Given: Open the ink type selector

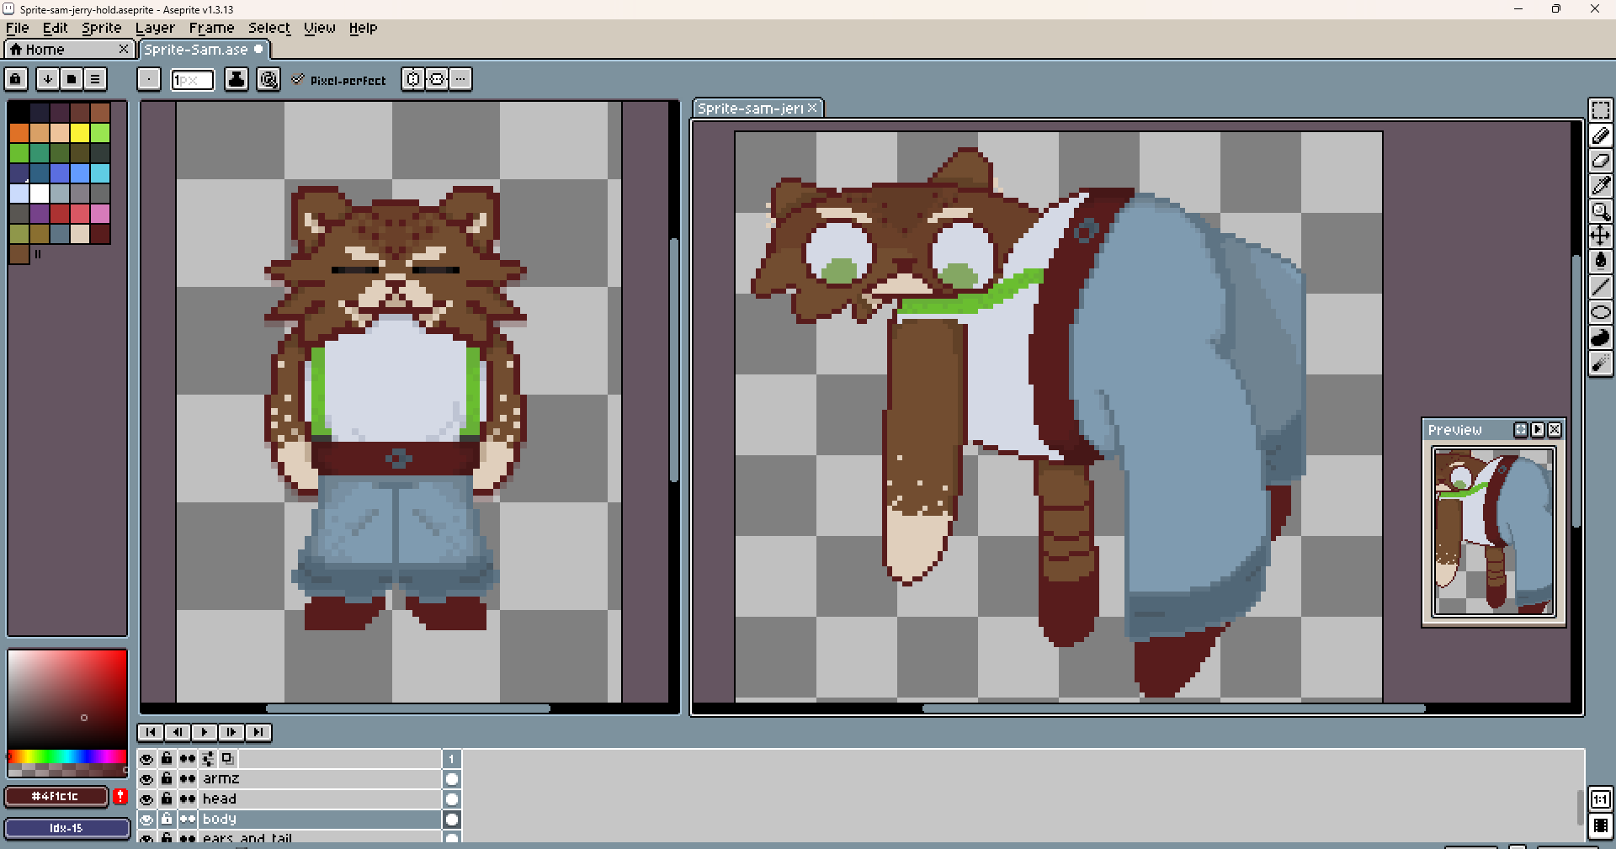Looking at the screenshot, I should click(x=237, y=79).
